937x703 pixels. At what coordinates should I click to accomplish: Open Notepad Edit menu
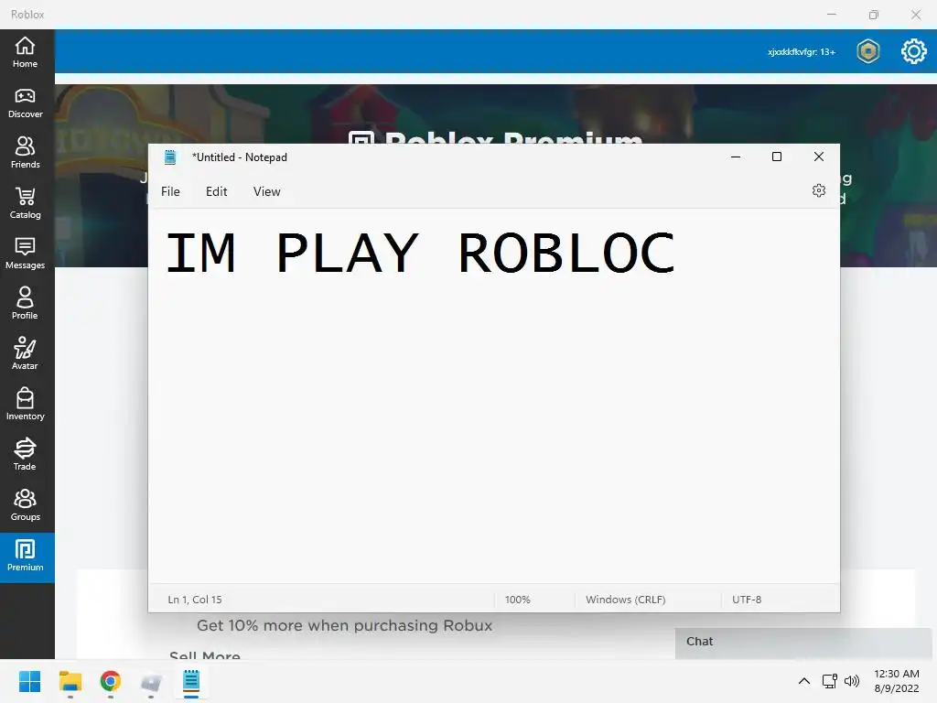216,191
